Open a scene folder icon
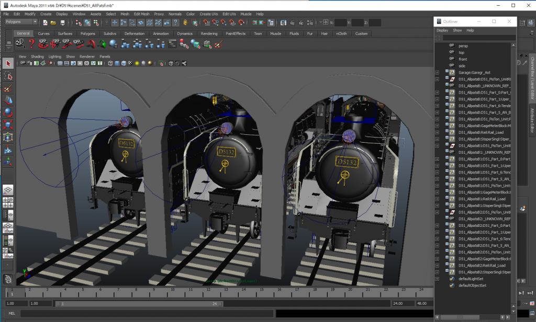The height and width of the screenshot is (322, 536). point(53,22)
